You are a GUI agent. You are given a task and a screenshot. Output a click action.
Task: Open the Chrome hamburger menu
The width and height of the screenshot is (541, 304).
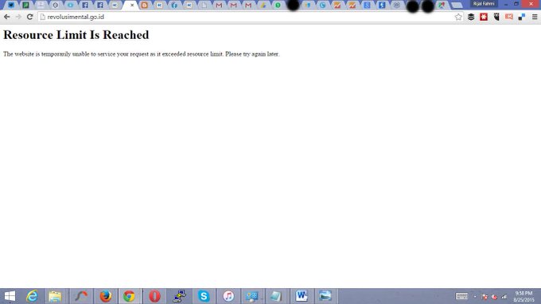535,17
